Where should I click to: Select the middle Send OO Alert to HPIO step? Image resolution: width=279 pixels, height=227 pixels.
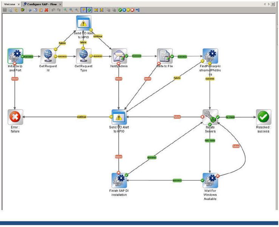tap(119, 117)
